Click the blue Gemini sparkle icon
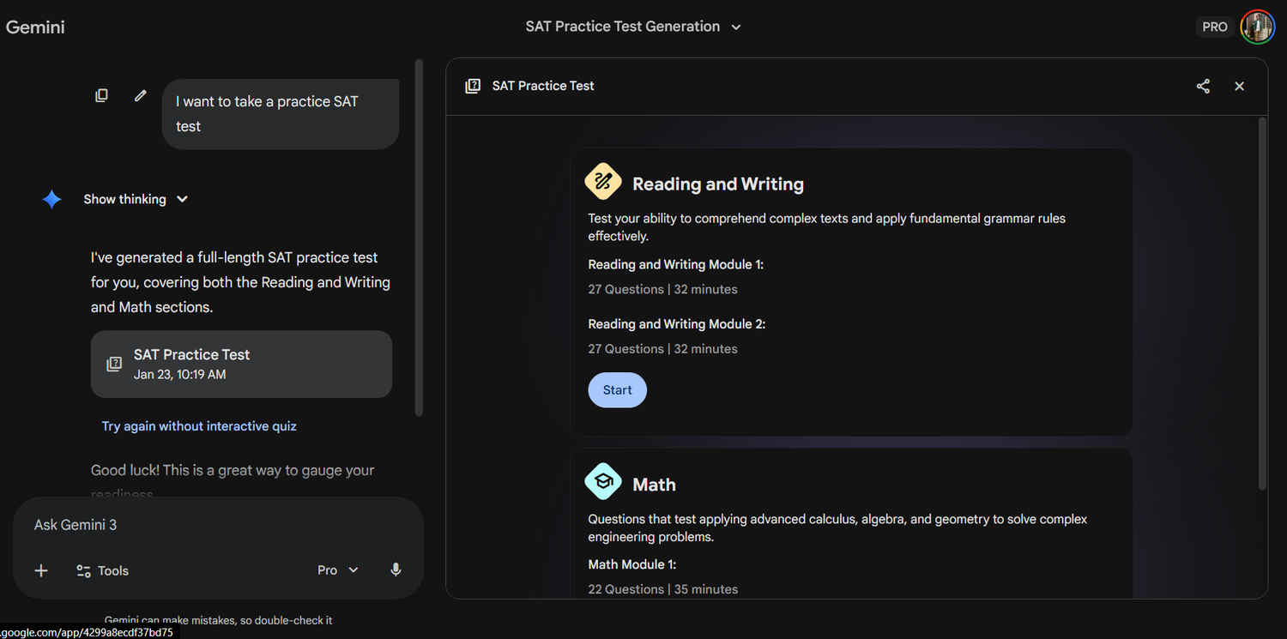Image resolution: width=1287 pixels, height=639 pixels. [x=51, y=200]
